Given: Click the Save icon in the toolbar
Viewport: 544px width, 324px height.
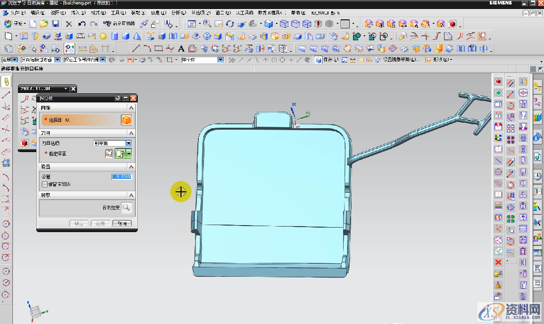Looking at the screenshot, I should [x=56, y=23].
